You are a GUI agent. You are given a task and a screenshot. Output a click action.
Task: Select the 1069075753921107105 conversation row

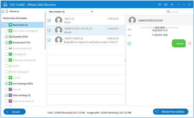coord(86,30)
